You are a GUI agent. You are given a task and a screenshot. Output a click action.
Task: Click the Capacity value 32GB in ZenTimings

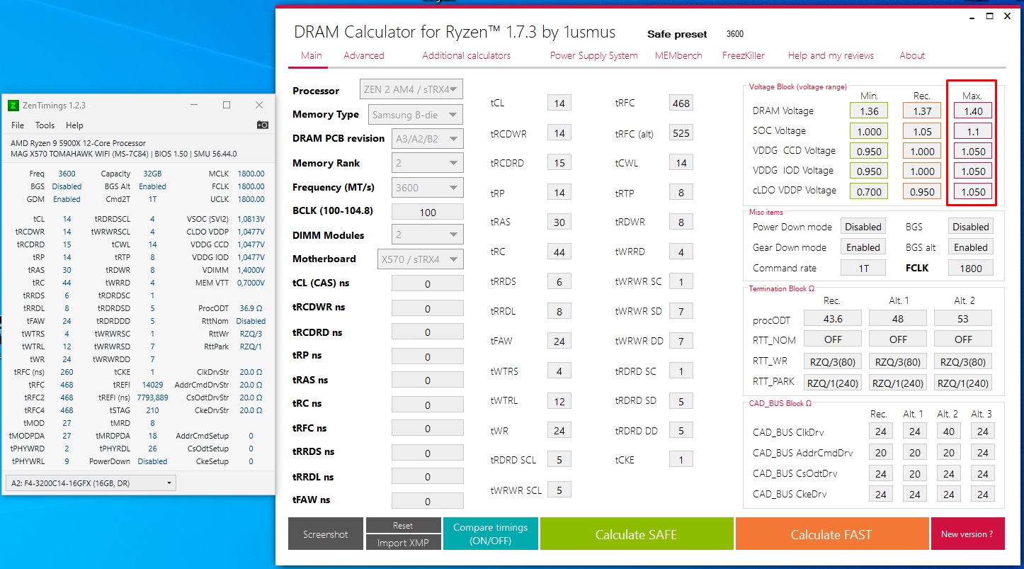(152, 174)
